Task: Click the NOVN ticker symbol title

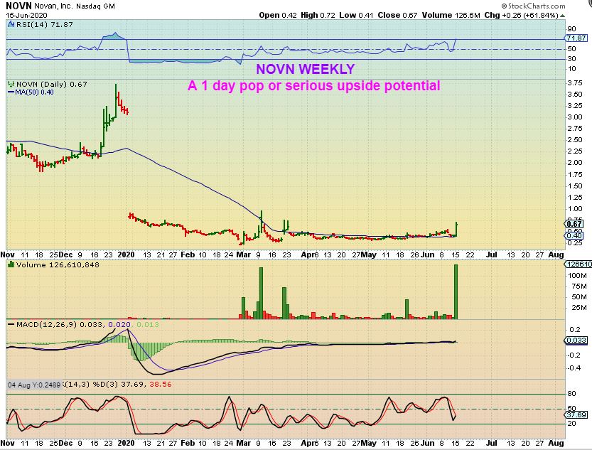Action: [x=18, y=6]
